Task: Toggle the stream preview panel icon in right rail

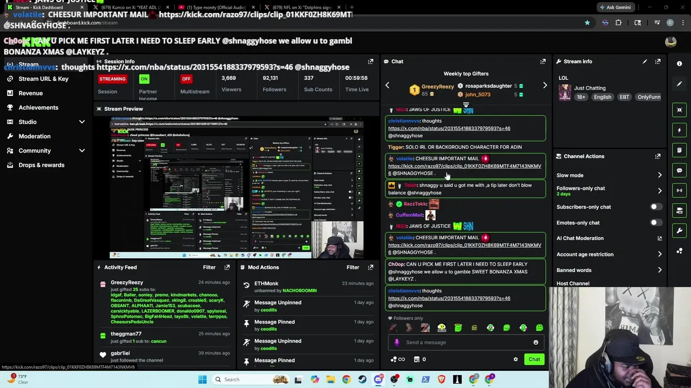Action: click(679, 110)
